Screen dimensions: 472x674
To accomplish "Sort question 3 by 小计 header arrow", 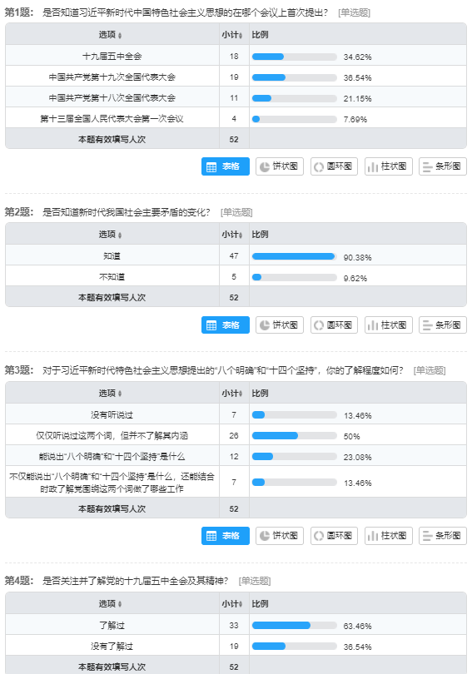I will 241,394.
